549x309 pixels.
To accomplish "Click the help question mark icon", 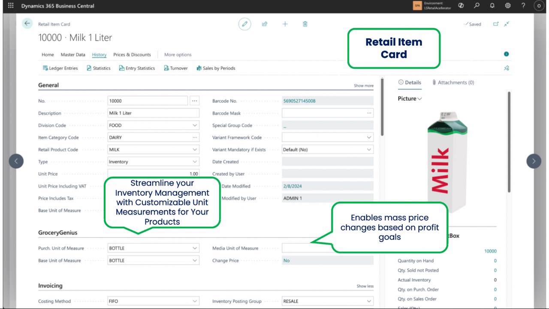I will tap(523, 6).
